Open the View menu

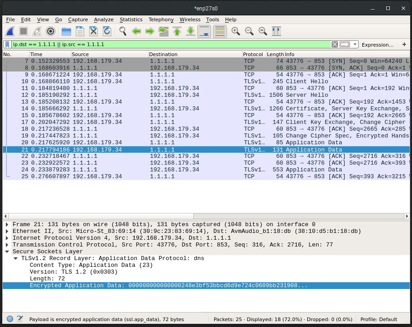[x=43, y=19]
